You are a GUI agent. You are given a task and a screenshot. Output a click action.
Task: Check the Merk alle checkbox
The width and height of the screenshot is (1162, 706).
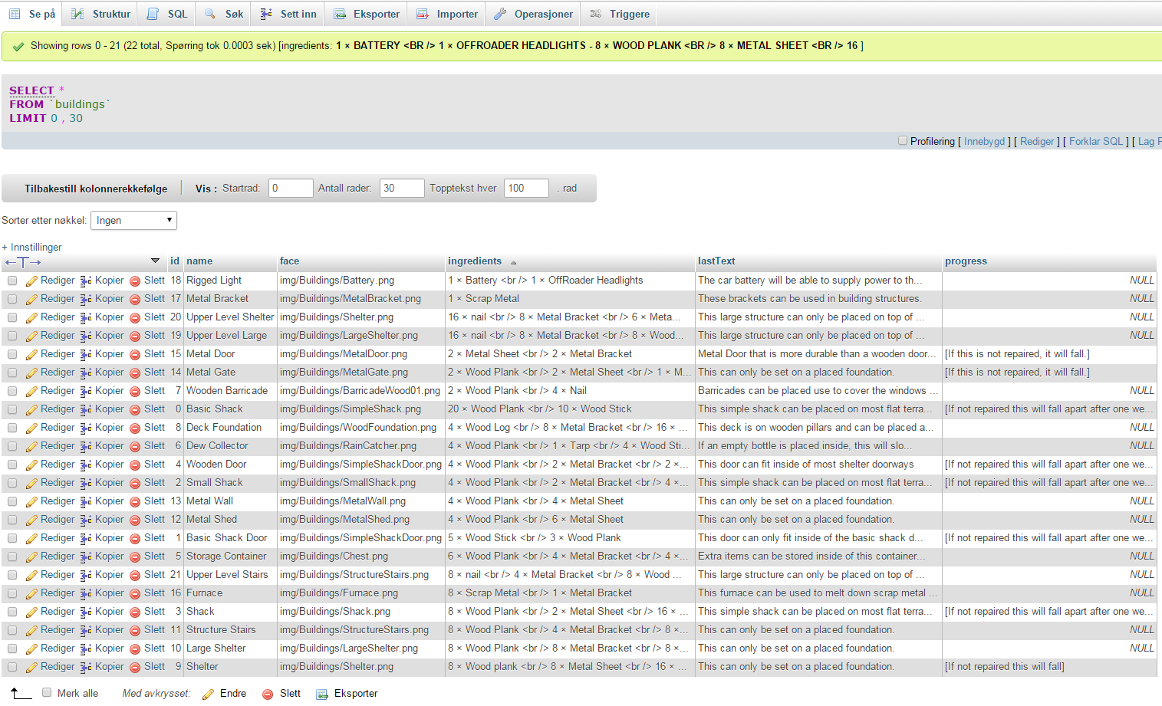point(47,693)
